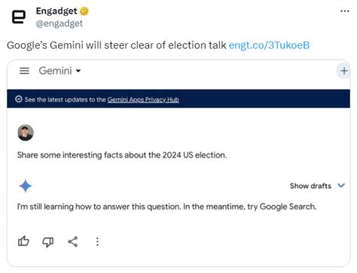357x273 pixels.
Task: Expand Show drafts chevron
Action: point(341,186)
